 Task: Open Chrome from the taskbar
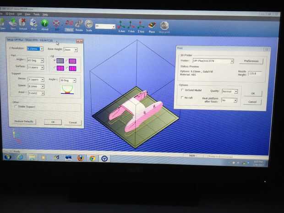pos(93,158)
